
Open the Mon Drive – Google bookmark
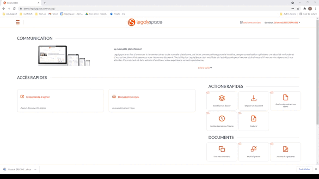(96, 14)
